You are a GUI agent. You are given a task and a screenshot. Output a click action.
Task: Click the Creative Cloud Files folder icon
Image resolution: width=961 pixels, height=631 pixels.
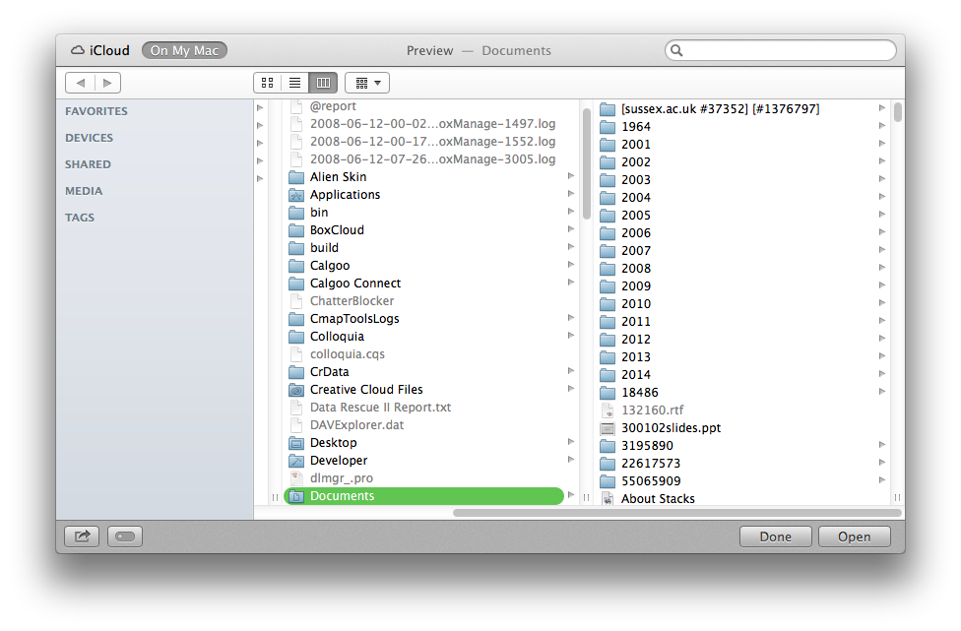296,390
